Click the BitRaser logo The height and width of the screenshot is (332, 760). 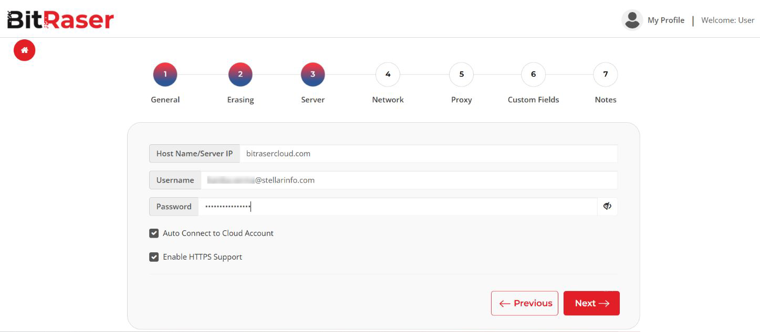tap(60, 20)
